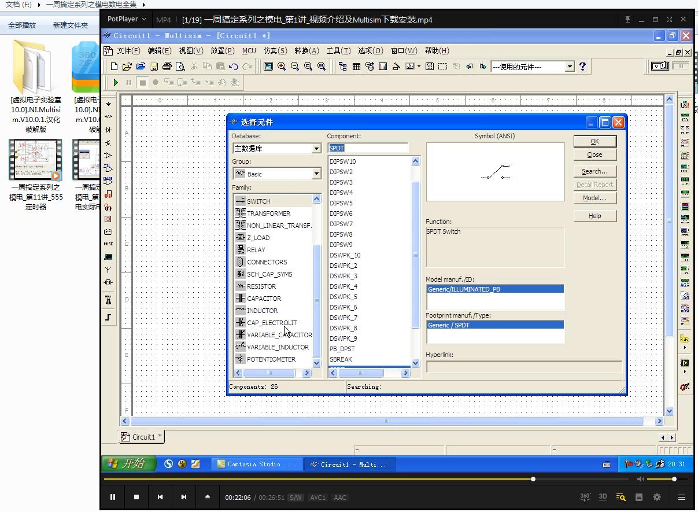Pause the video in PotPlayer

[113, 497]
